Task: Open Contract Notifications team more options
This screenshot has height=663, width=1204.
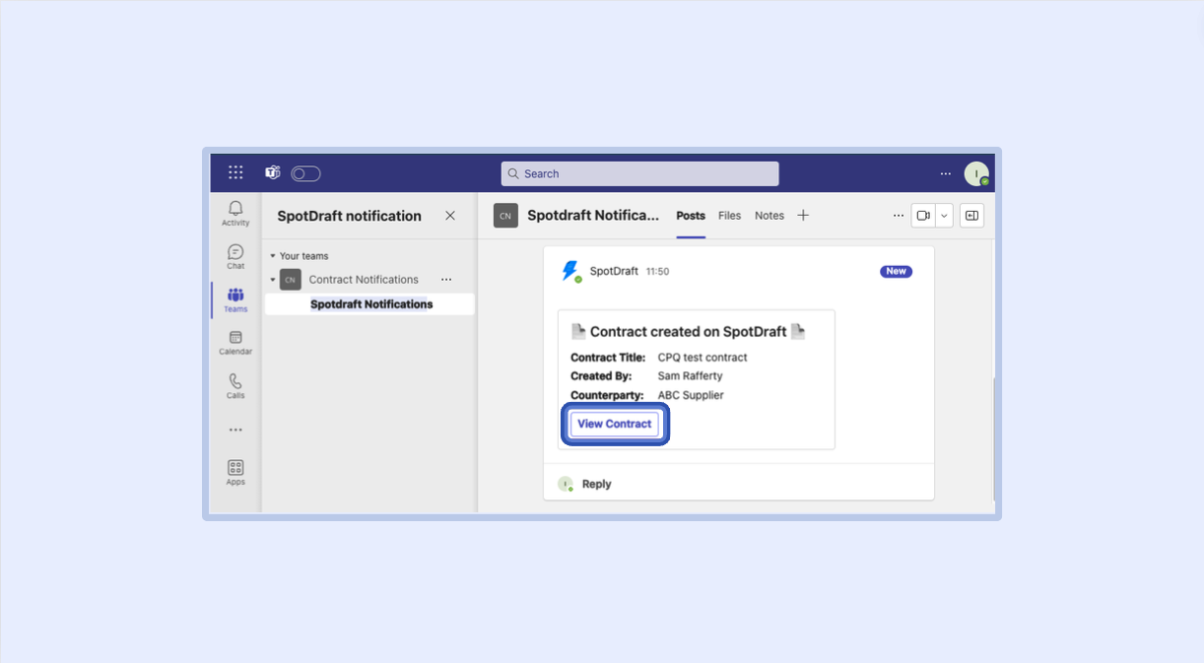Action: coord(446,280)
